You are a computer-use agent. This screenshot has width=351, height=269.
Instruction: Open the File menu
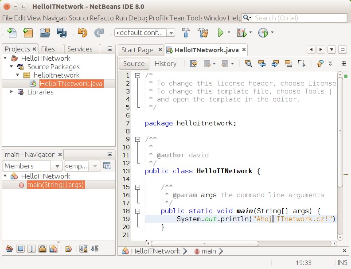point(8,18)
